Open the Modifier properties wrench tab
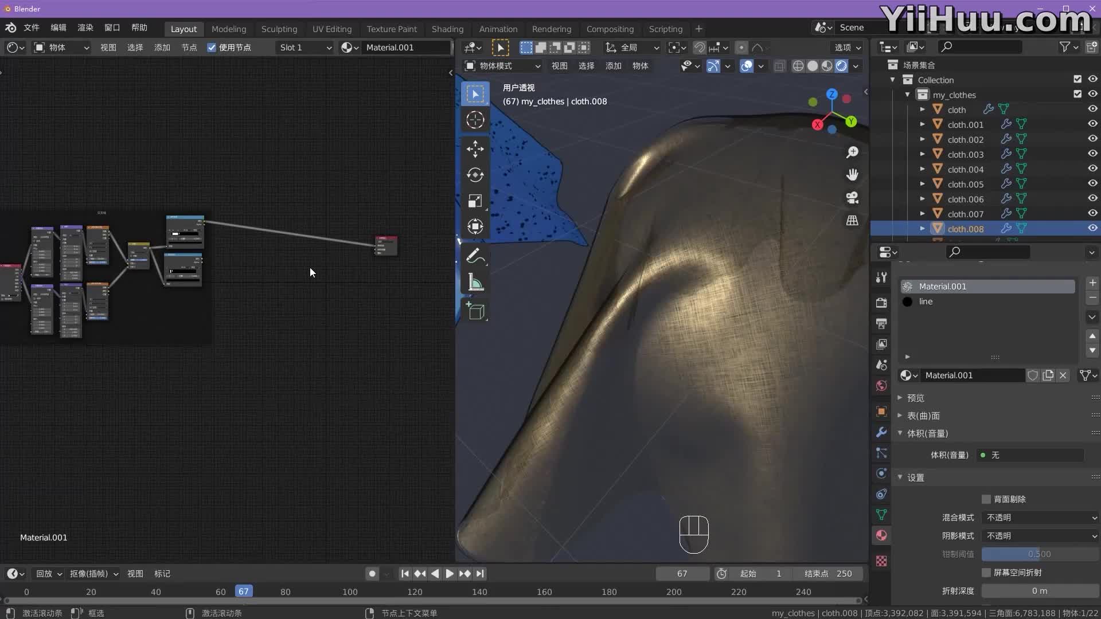 (881, 432)
